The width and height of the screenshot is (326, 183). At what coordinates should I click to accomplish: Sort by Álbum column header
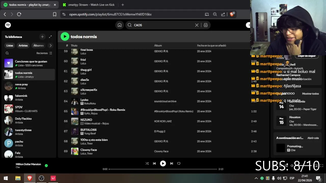click(x=158, y=45)
